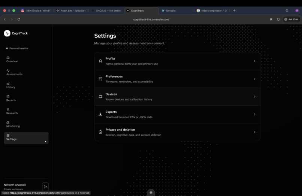Image resolution: width=302 pixels, height=196 pixels.
Task: Expand the Privacy and deletion chevron
Action: click(x=255, y=132)
